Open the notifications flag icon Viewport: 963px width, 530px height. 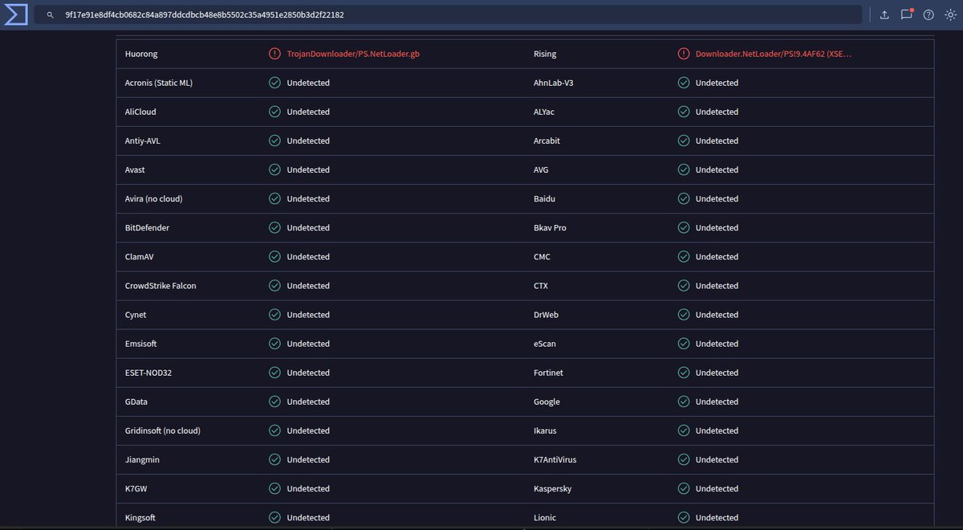tap(907, 14)
